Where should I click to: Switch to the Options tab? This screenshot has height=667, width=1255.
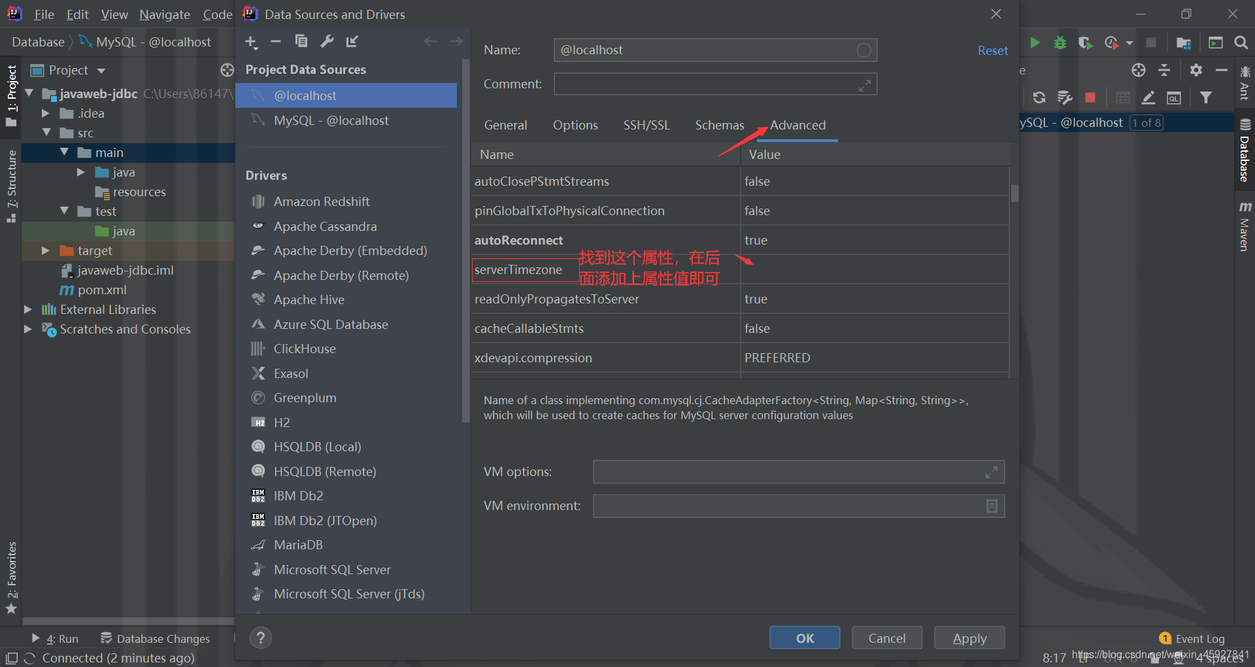click(x=575, y=125)
